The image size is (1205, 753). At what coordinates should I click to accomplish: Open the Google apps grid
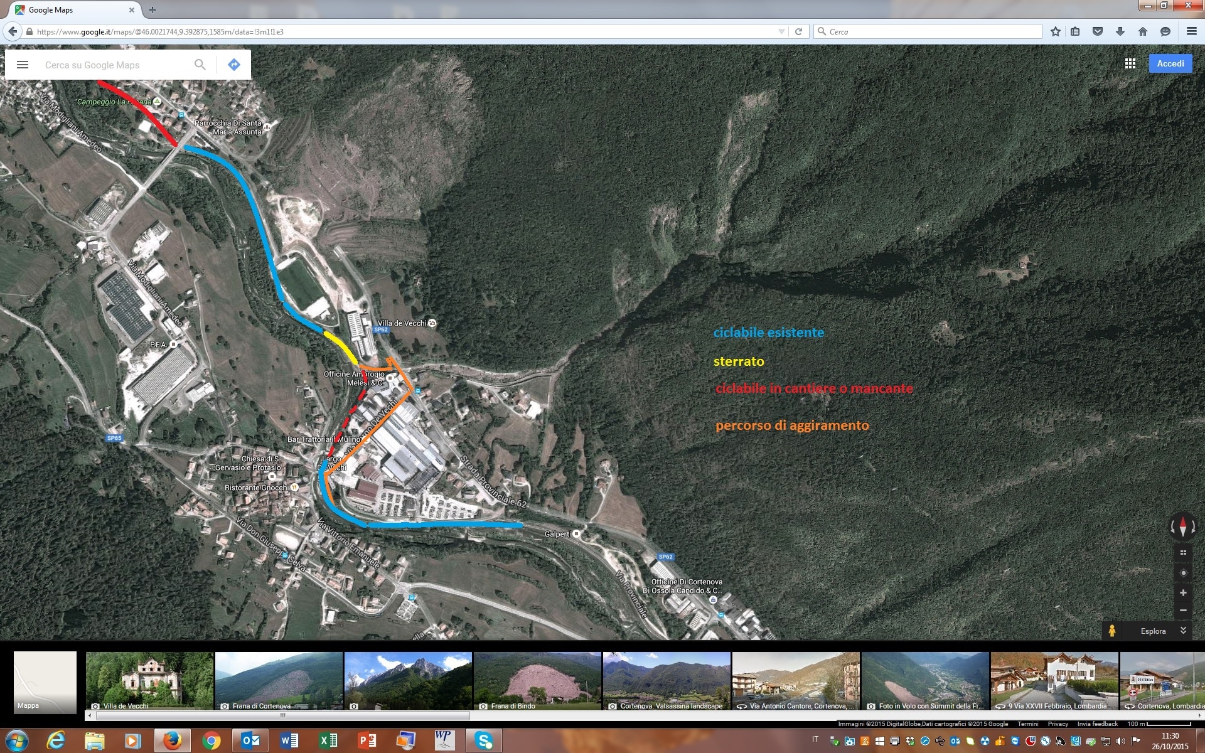[x=1130, y=63]
